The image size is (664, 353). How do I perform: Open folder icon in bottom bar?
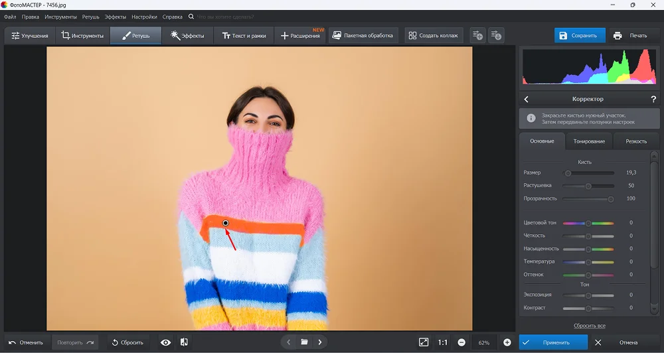304,342
